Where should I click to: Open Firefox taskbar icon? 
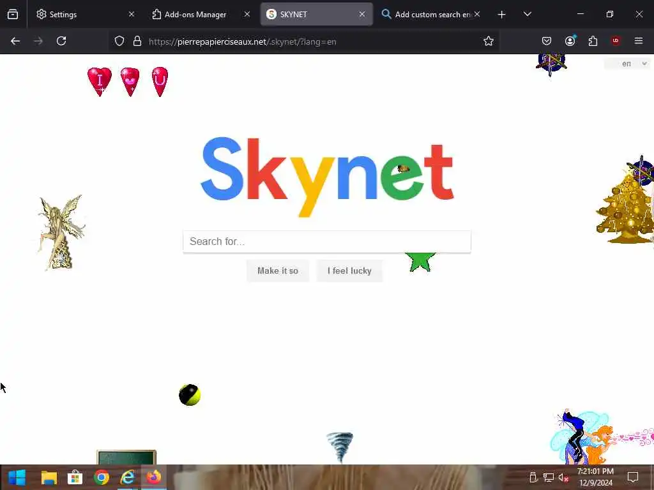tap(154, 477)
